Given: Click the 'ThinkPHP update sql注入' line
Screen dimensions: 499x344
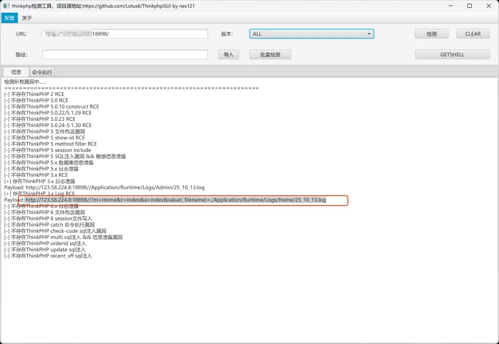Looking at the screenshot, I should 45,249.
